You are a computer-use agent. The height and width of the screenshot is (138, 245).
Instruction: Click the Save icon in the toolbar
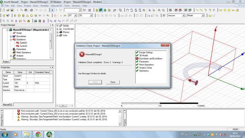(12, 10)
